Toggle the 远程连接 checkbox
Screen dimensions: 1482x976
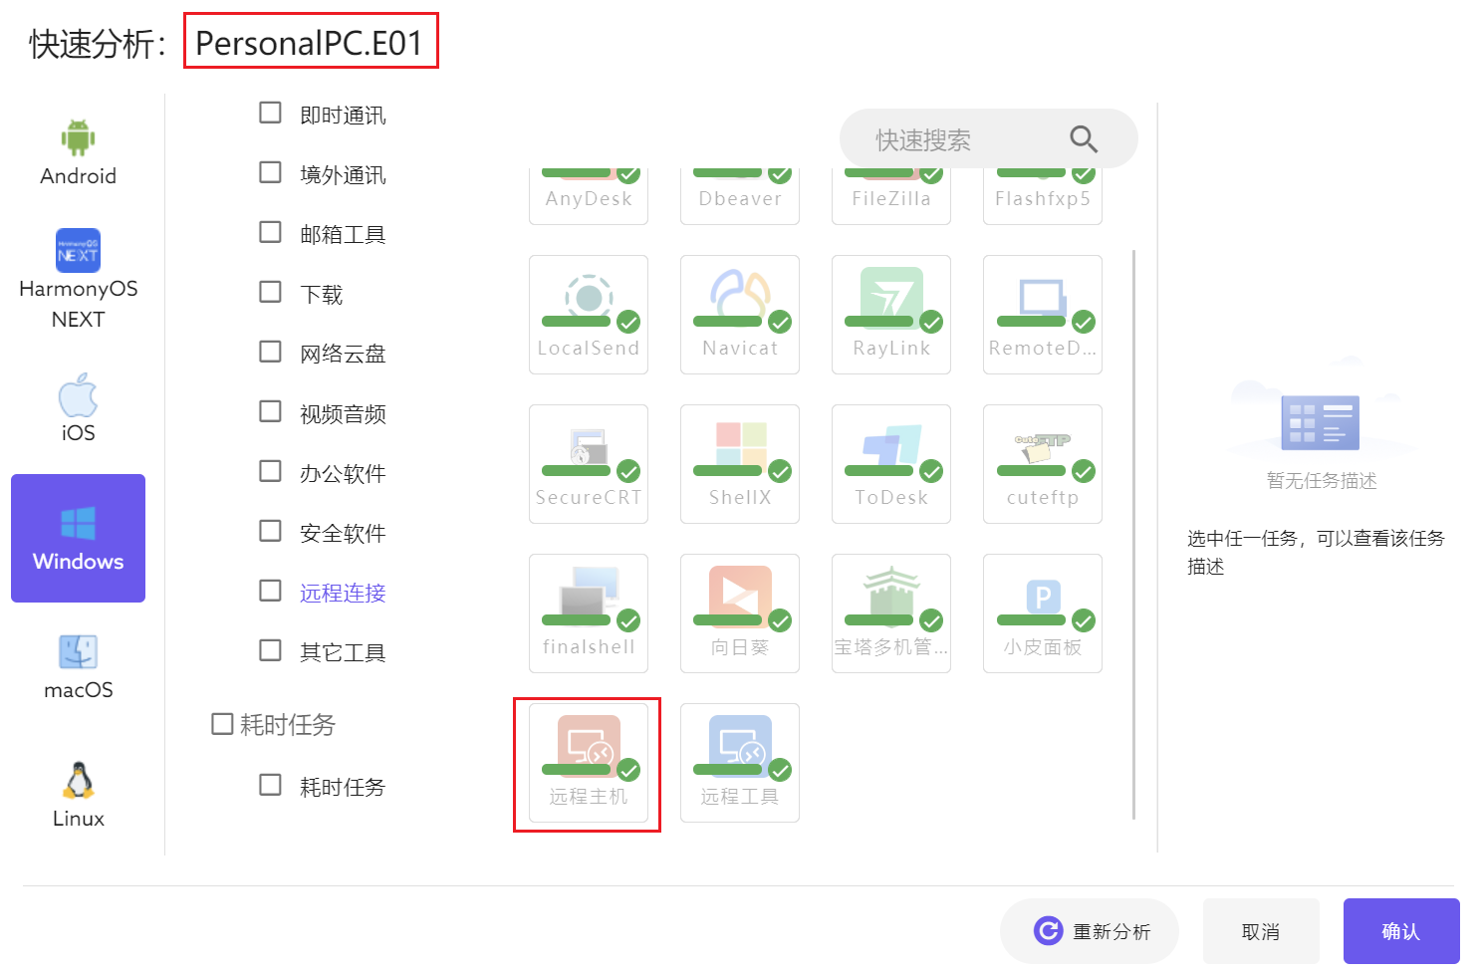tap(270, 591)
